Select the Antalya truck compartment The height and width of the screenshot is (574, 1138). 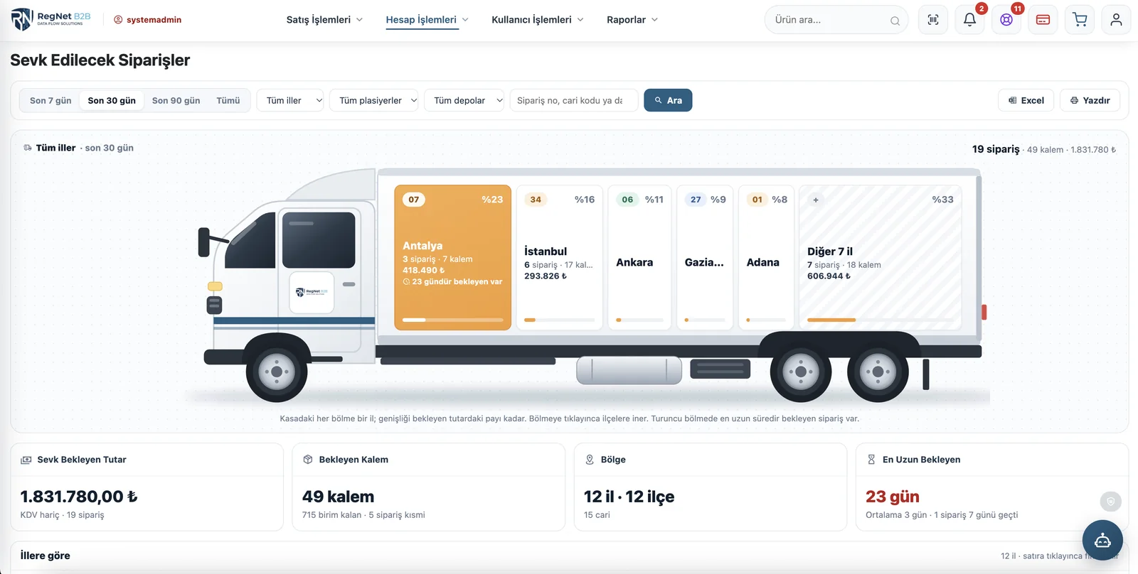click(453, 258)
